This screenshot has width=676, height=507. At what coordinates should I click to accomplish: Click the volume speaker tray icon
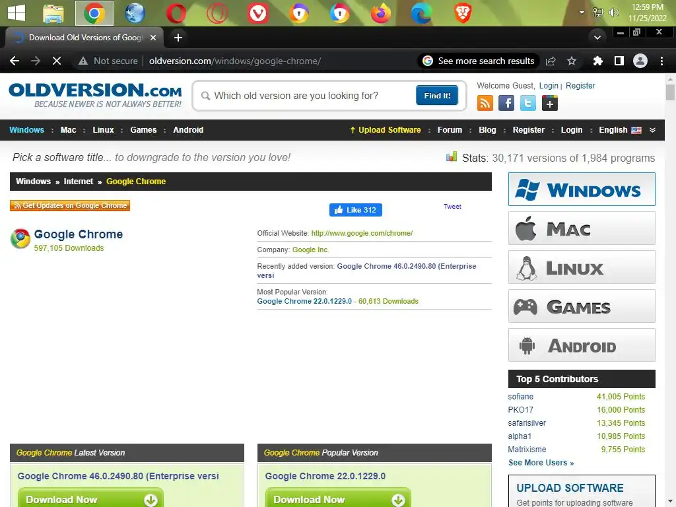point(613,13)
